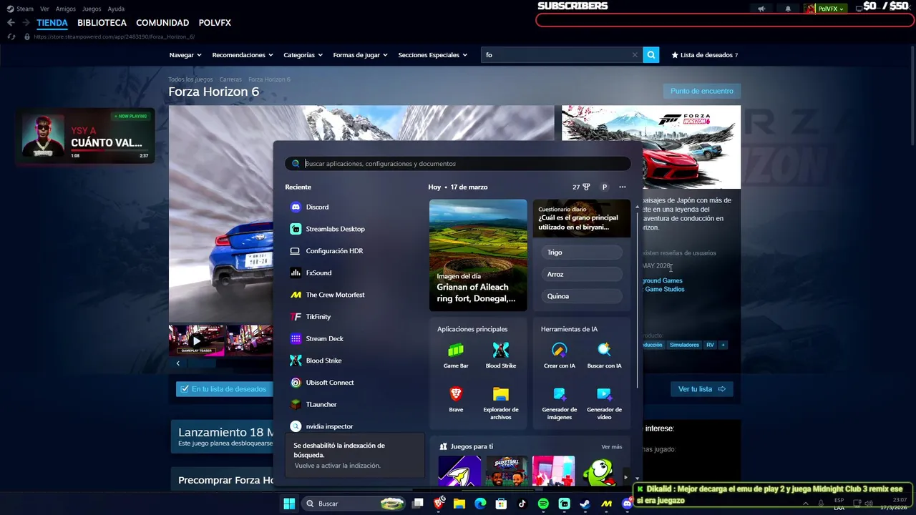
Task: Open the Basketball Stars game thumbnail
Action: (507, 471)
